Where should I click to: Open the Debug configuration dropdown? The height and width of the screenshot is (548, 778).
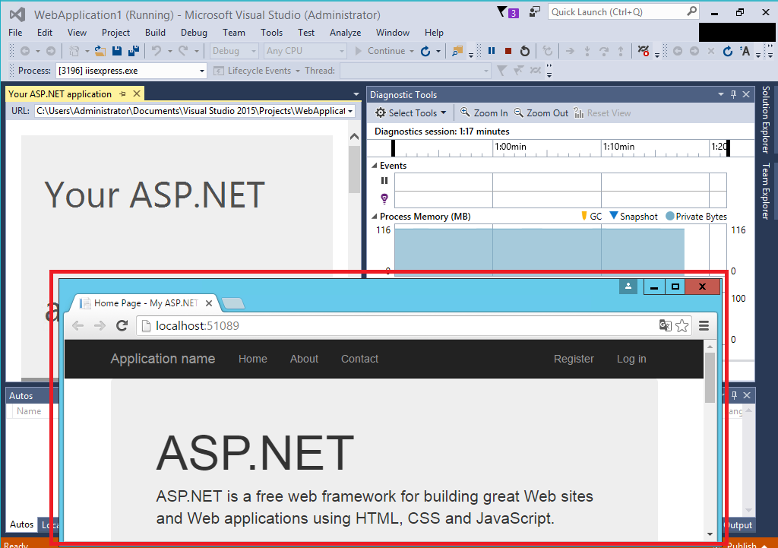click(233, 50)
